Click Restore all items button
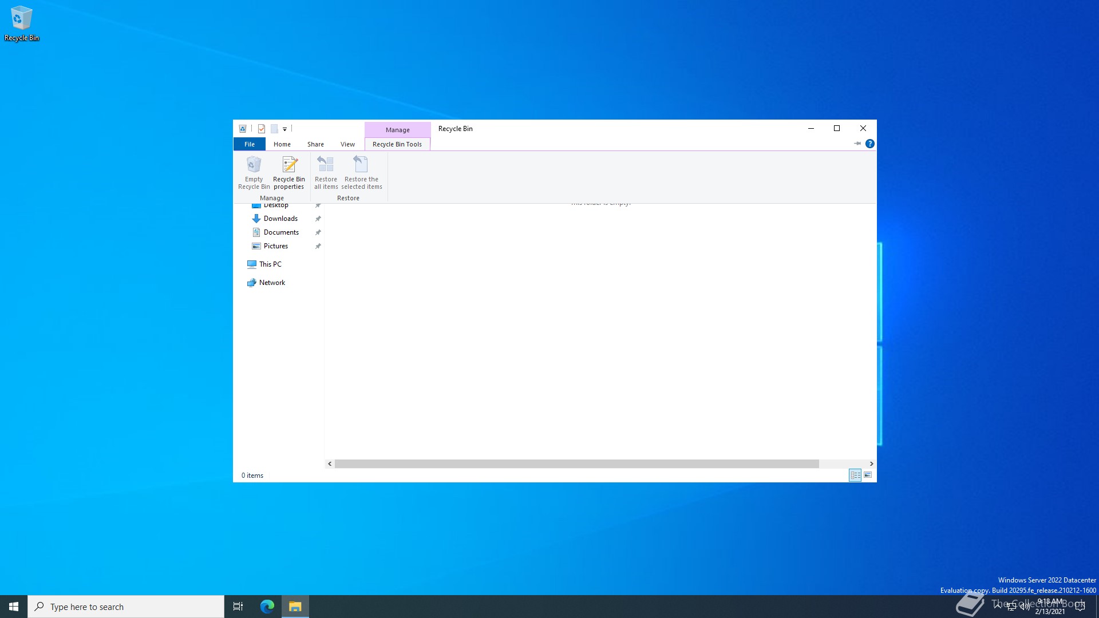This screenshot has height=618, width=1099. click(326, 173)
